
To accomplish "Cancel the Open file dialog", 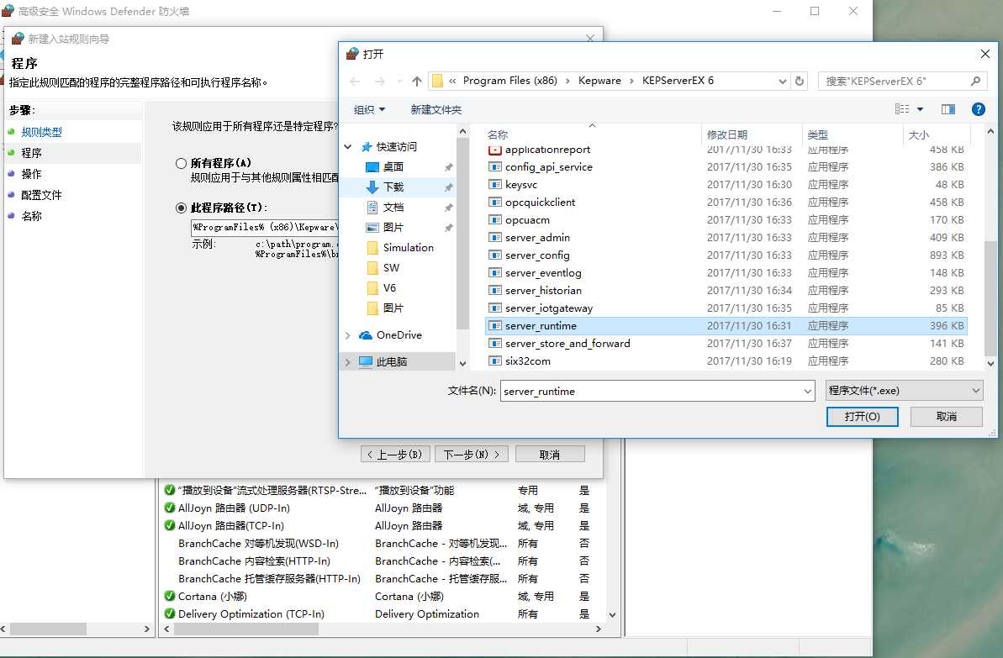I will (946, 417).
